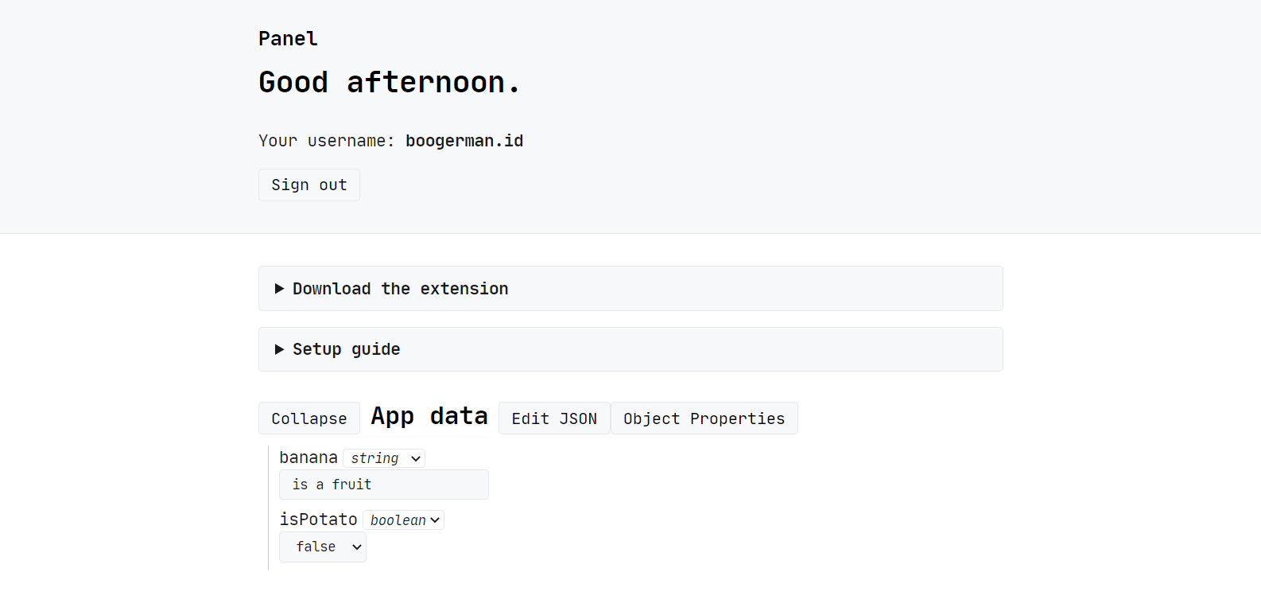The image size is (1261, 615).
Task: Expand the Download the extension section
Action: tap(400, 288)
